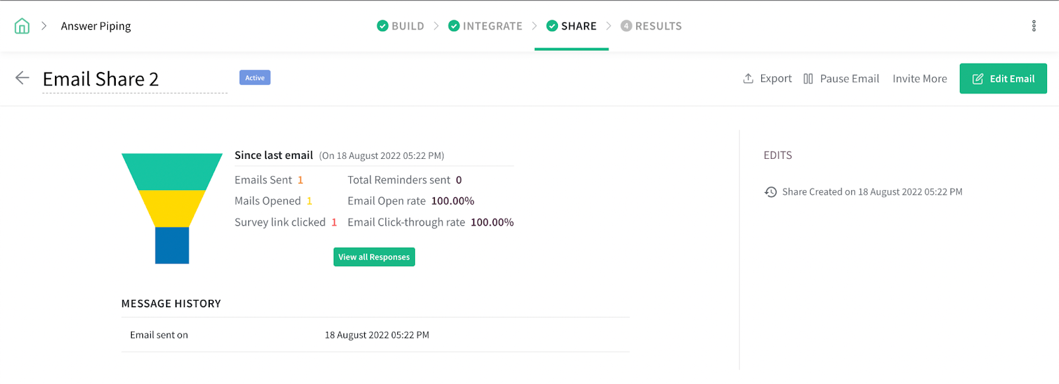Click the Pause Email pause icon
This screenshot has height=384, width=1059.
point(807,79)
